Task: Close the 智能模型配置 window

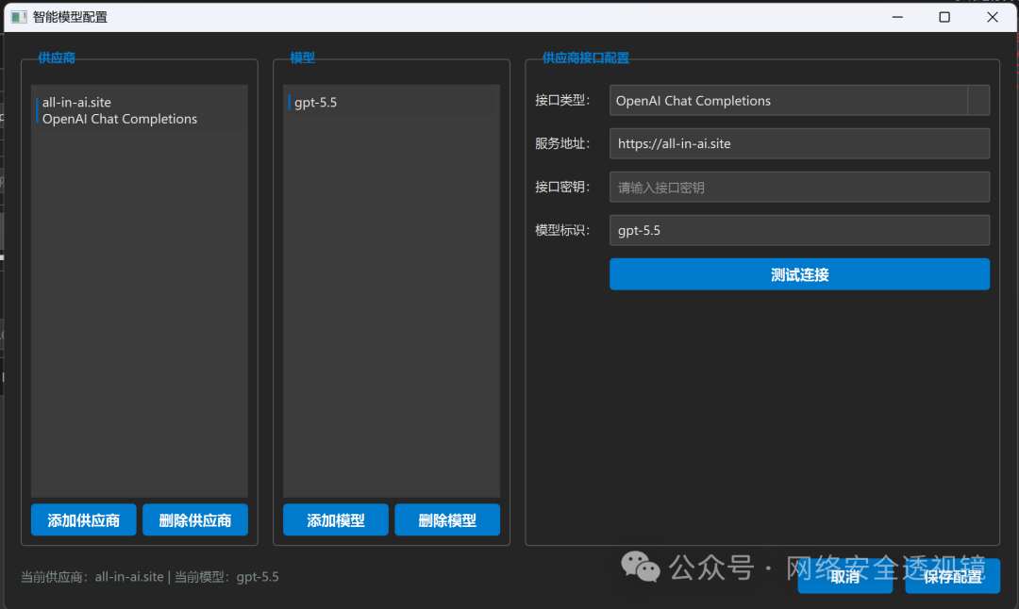Action: (x=993, y=17)
